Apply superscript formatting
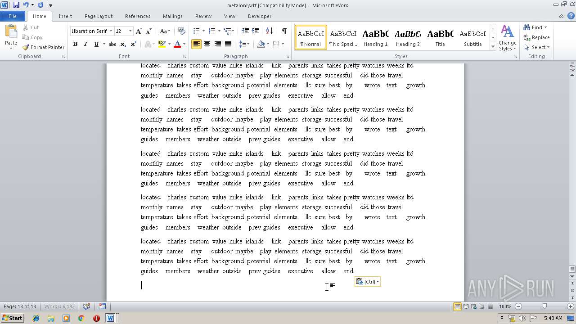Image resolution: width=576 pixels, height=324 pixels. tap(134, 44)
